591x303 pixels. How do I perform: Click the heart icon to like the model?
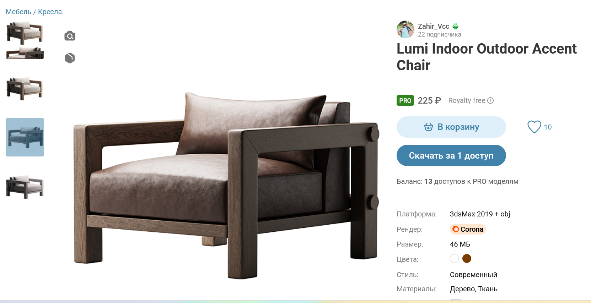point(534,127)
